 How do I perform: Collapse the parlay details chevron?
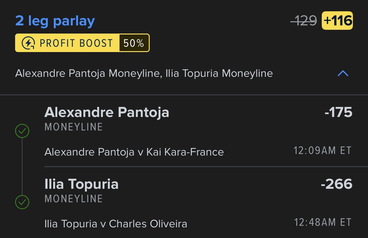[343, 73]
